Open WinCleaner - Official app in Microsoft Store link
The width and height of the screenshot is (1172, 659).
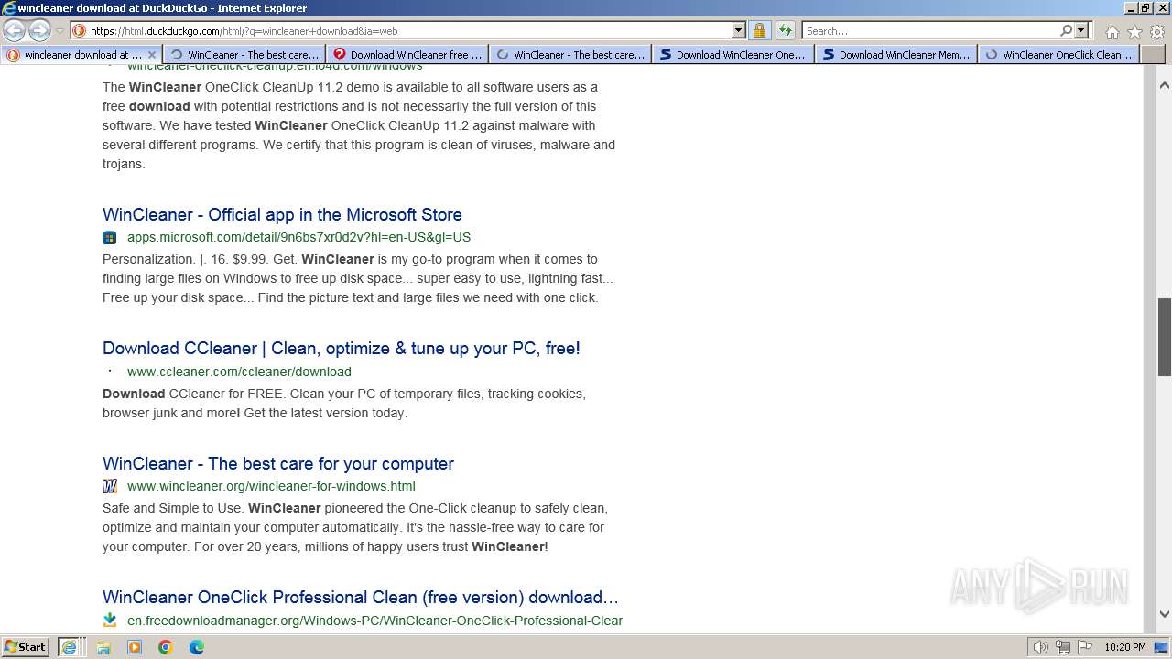click(x=282, y=214)
